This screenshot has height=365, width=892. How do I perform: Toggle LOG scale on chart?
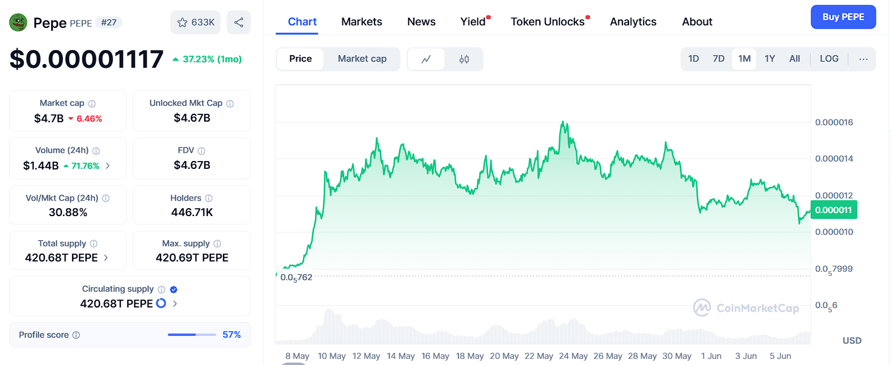click(x=829, y=59)
